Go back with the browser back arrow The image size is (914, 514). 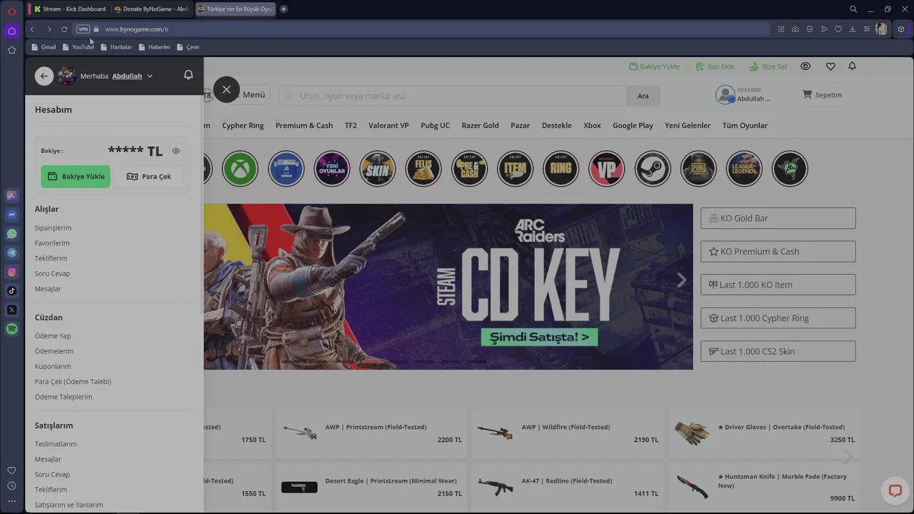pyautogui.click(x=32, y=29)
